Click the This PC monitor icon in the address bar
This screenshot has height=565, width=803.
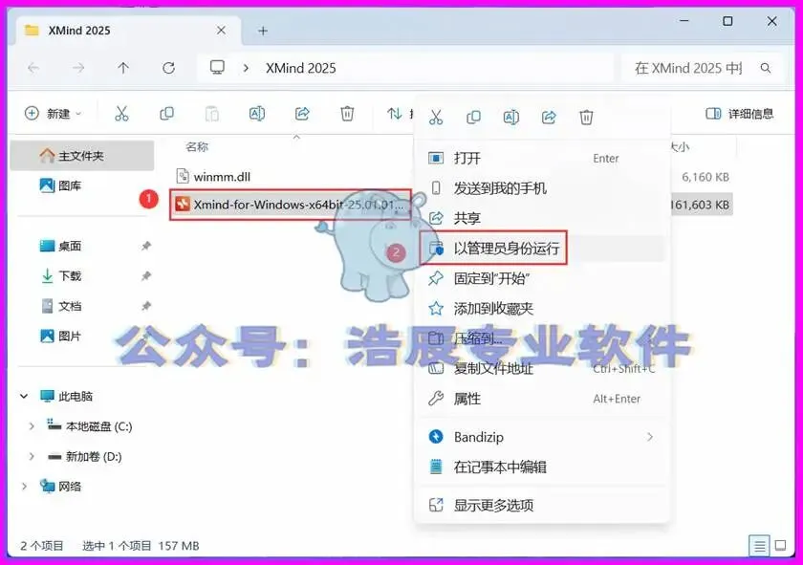point(217,68)
